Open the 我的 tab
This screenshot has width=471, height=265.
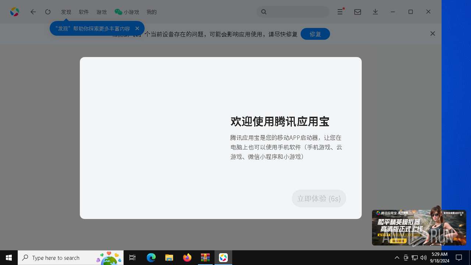pyautogui.click(x=152, y=12)
